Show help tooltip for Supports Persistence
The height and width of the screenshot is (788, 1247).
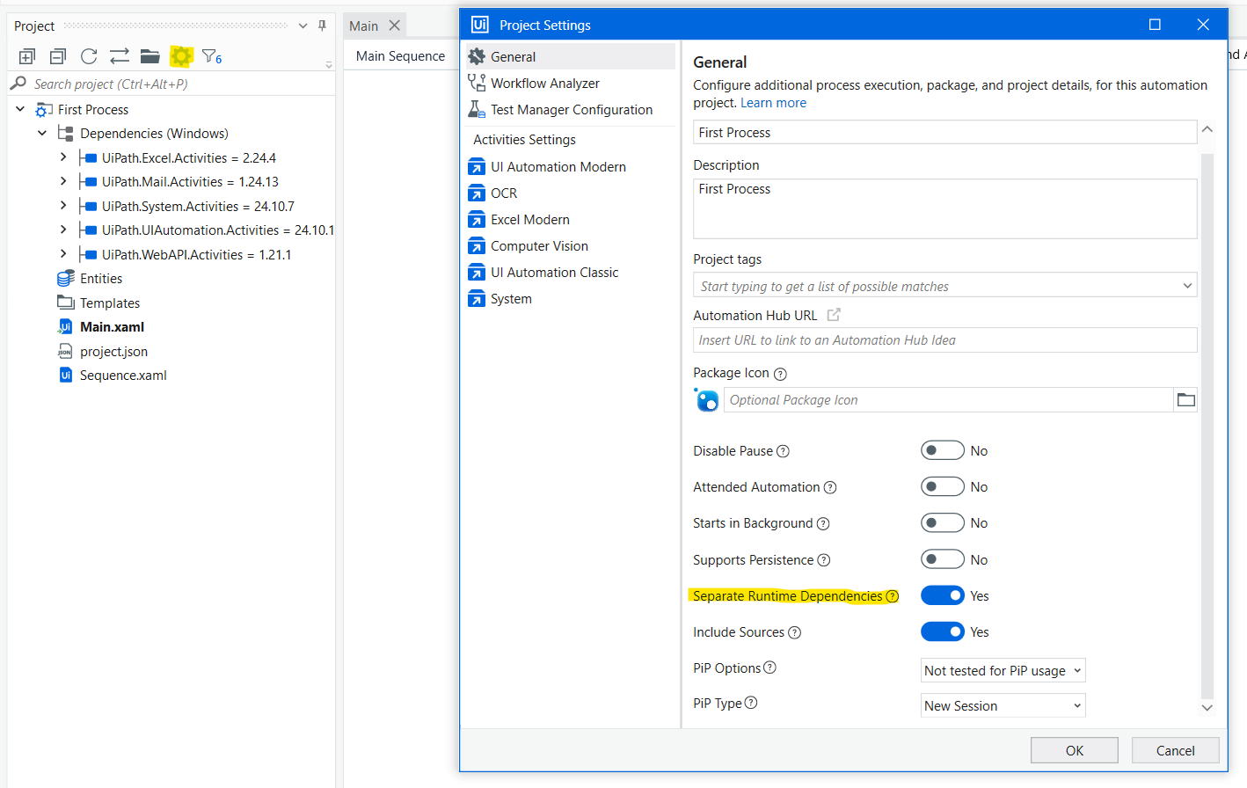[x=824, y=560]
